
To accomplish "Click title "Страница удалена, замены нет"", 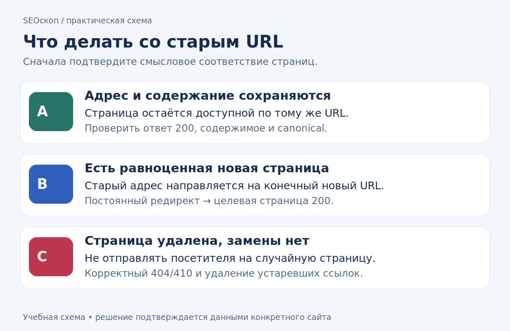I will (x=197, y=241).
